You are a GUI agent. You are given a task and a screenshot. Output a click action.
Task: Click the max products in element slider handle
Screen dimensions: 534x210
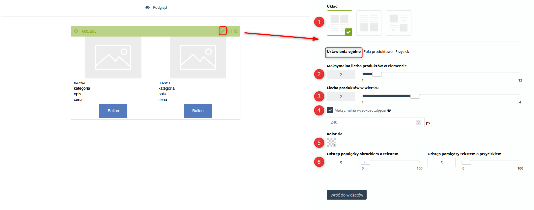(377, 74)
